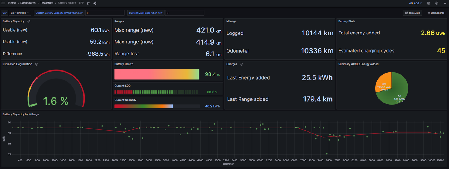449x169 pixels.
Task: Click the 421.0 km max range value
Action: click(x=209, y=31)
